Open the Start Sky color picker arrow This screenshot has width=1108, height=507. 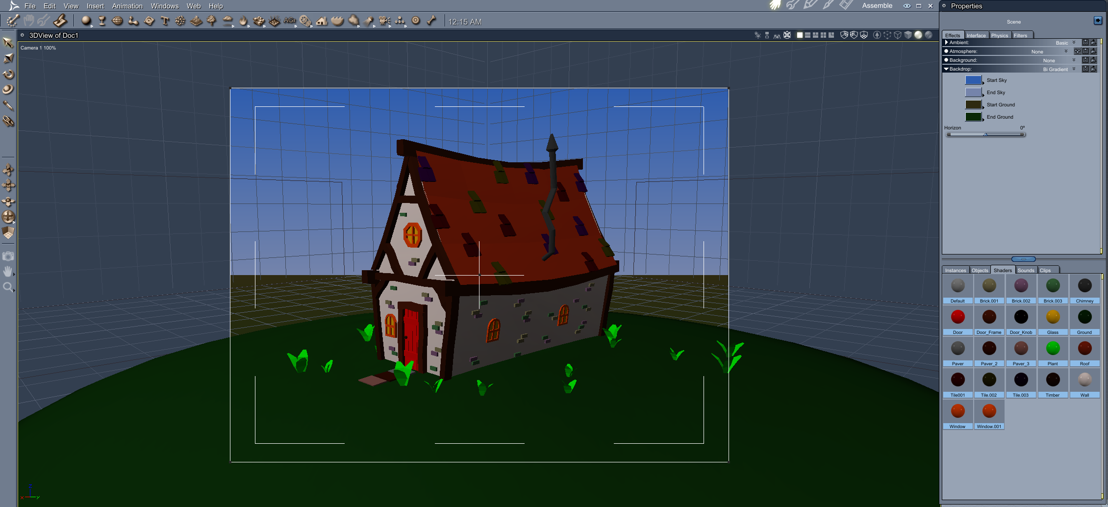tap(983, 83)
